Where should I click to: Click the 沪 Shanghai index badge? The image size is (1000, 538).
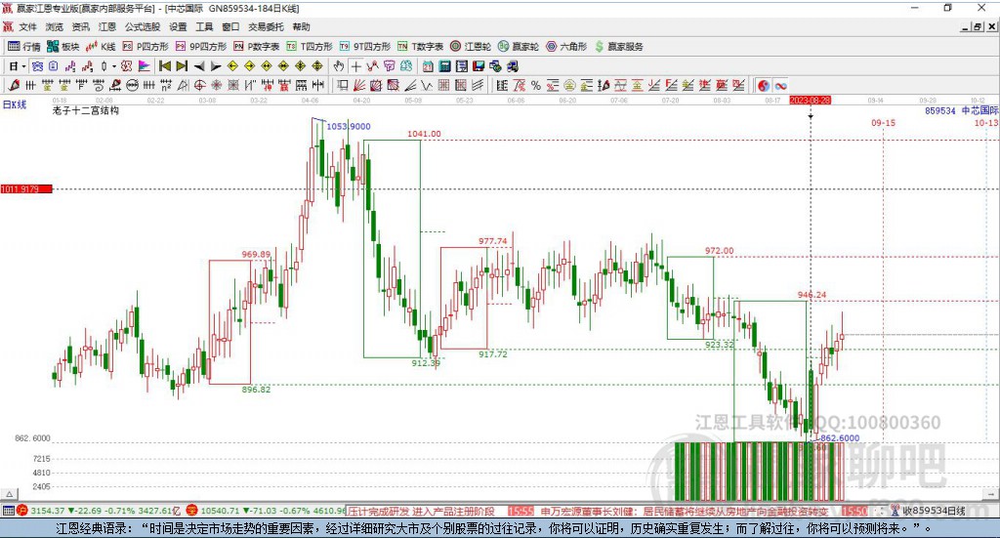click(22, 511)
